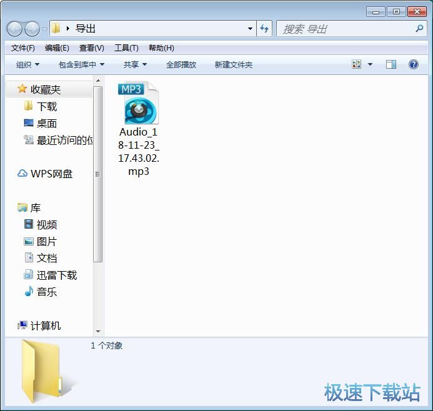Click the music note icon beside 音乐
The image size is (433, 411).
pos(29,292)
